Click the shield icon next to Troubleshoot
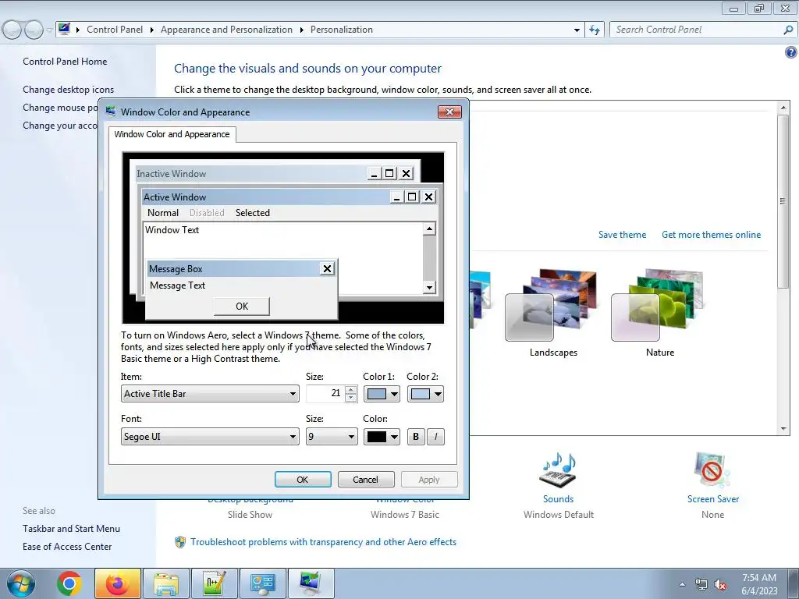 180,542
